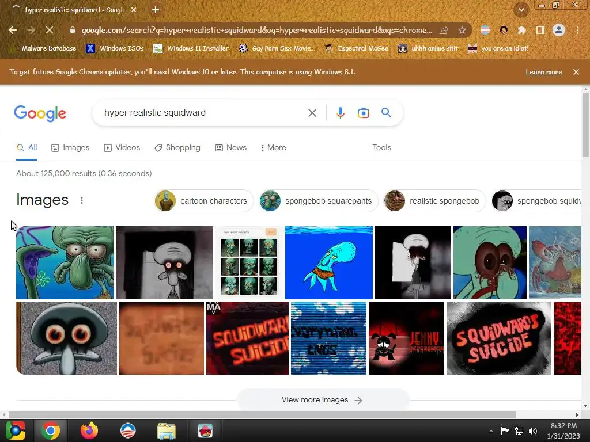Expand the More search categories menu
590x442 pixels.
pos(274,148)
